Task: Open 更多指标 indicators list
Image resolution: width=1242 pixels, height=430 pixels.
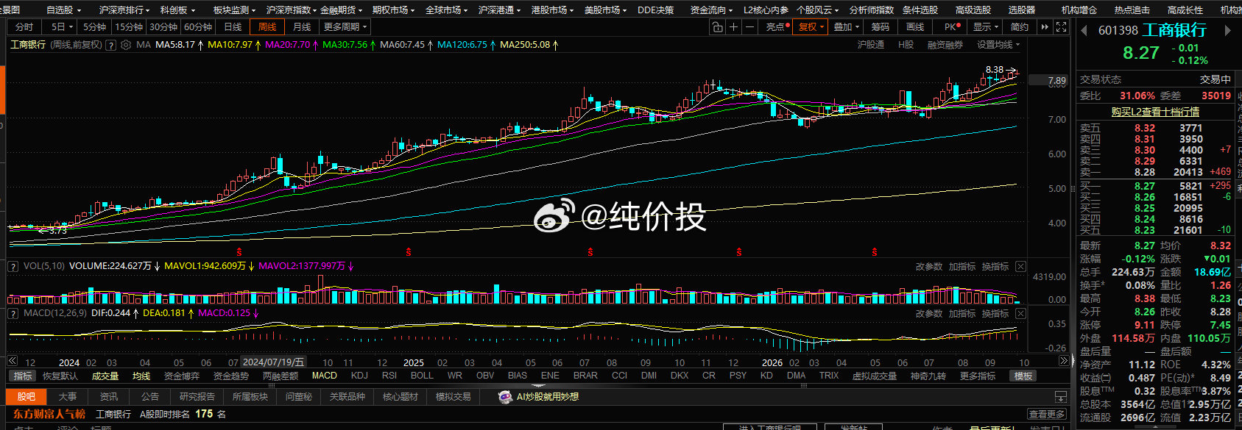Action: (x=978, y=376)
